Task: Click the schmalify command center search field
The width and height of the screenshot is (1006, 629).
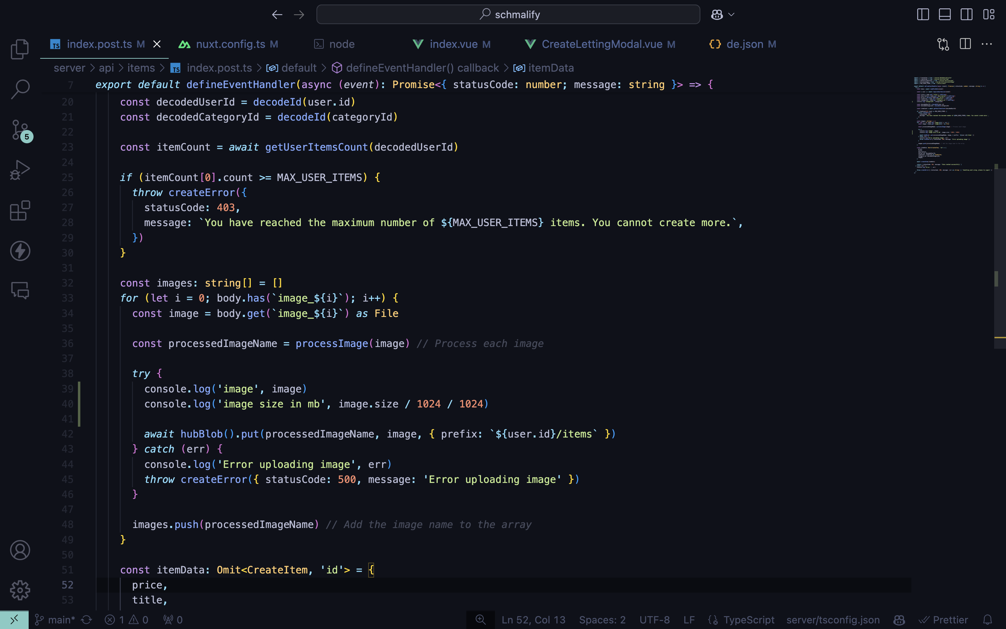Action: 508,15
